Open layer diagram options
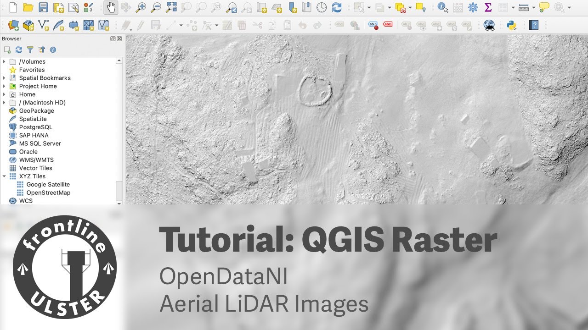The image size is (588, 330). point(355,25)
